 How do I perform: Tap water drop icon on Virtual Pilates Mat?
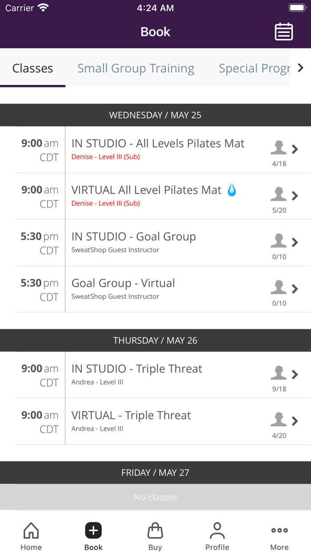coord(232,190)
